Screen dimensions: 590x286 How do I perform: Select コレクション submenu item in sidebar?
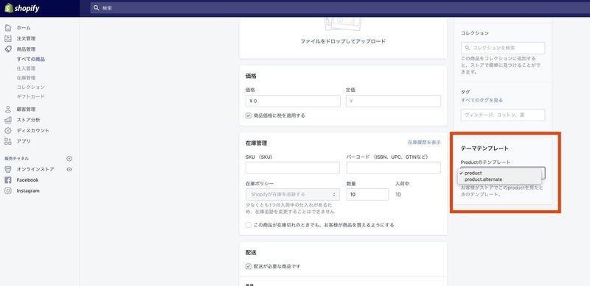coord(31,87)
